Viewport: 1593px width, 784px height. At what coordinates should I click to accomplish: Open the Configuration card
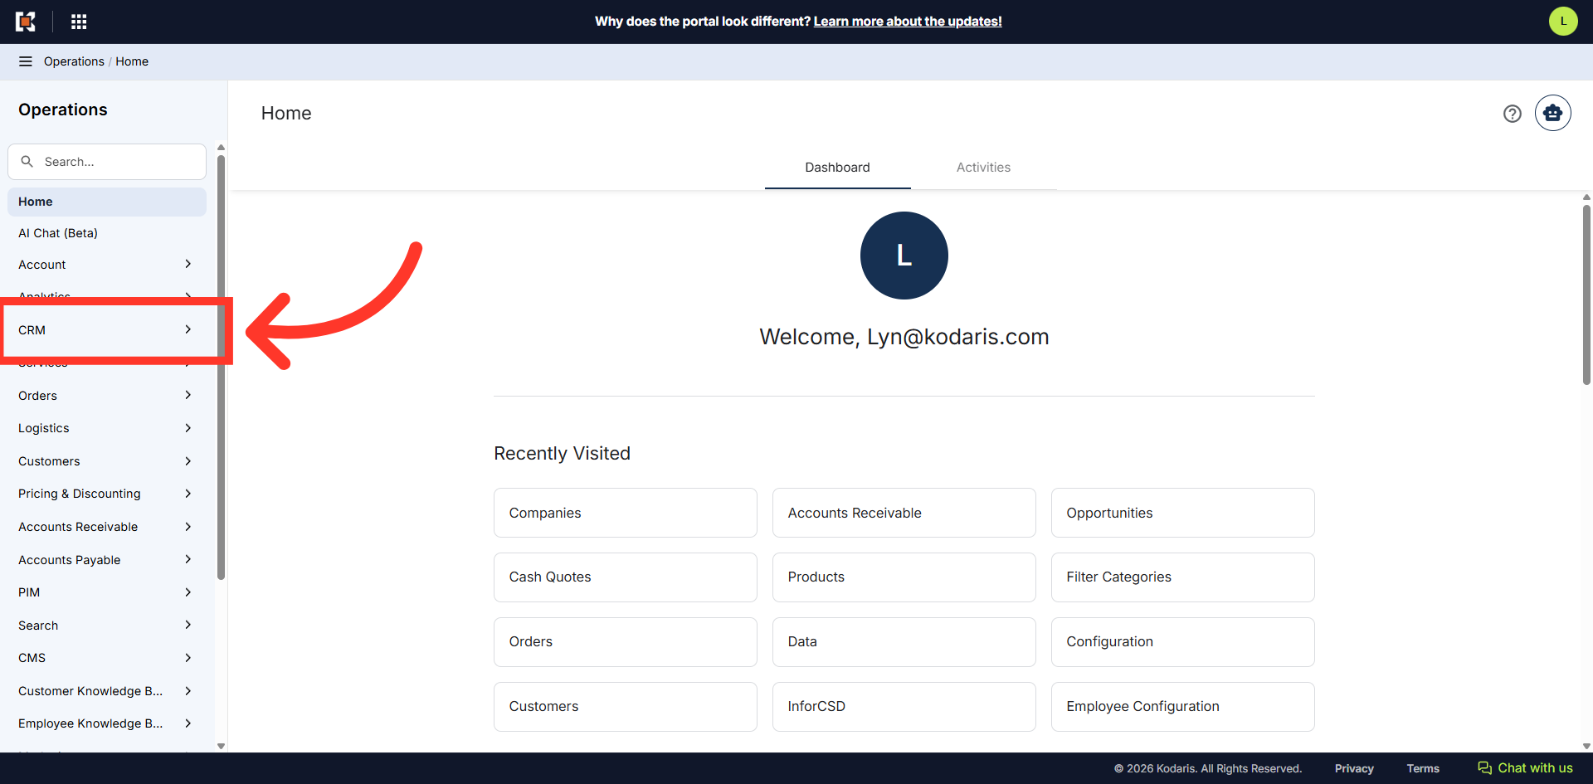[x=1183, y=642]
